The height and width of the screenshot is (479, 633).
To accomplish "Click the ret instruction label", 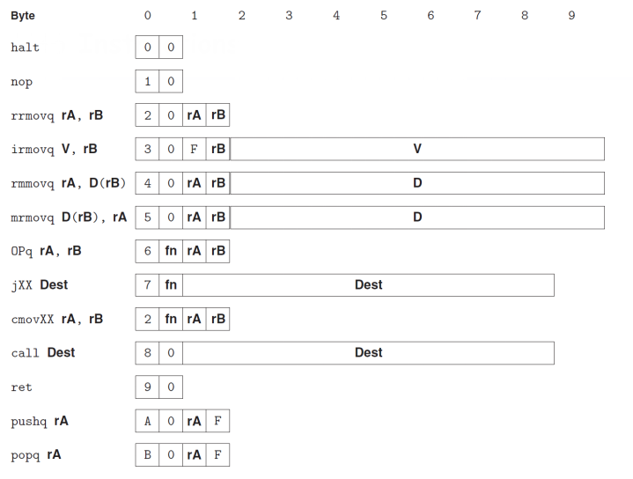I will pyautogui.click(x=21, y=387).
